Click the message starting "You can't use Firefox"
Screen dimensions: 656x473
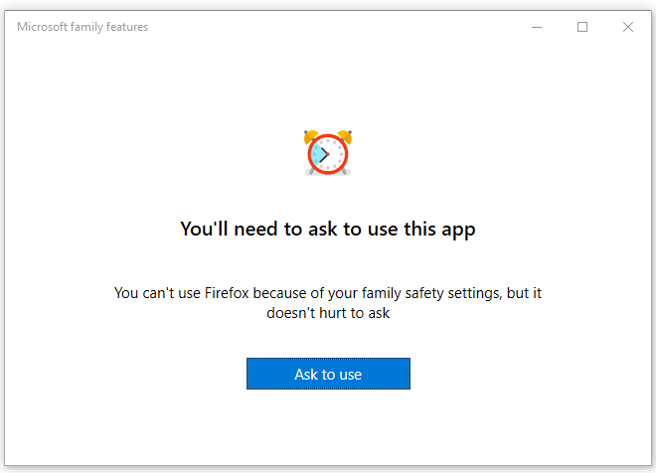328,303
